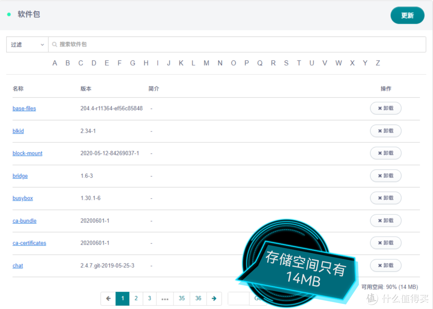Filter packages by letter J
The height and width of the screenshot is (309, 433).
click(x=168, y=63)
